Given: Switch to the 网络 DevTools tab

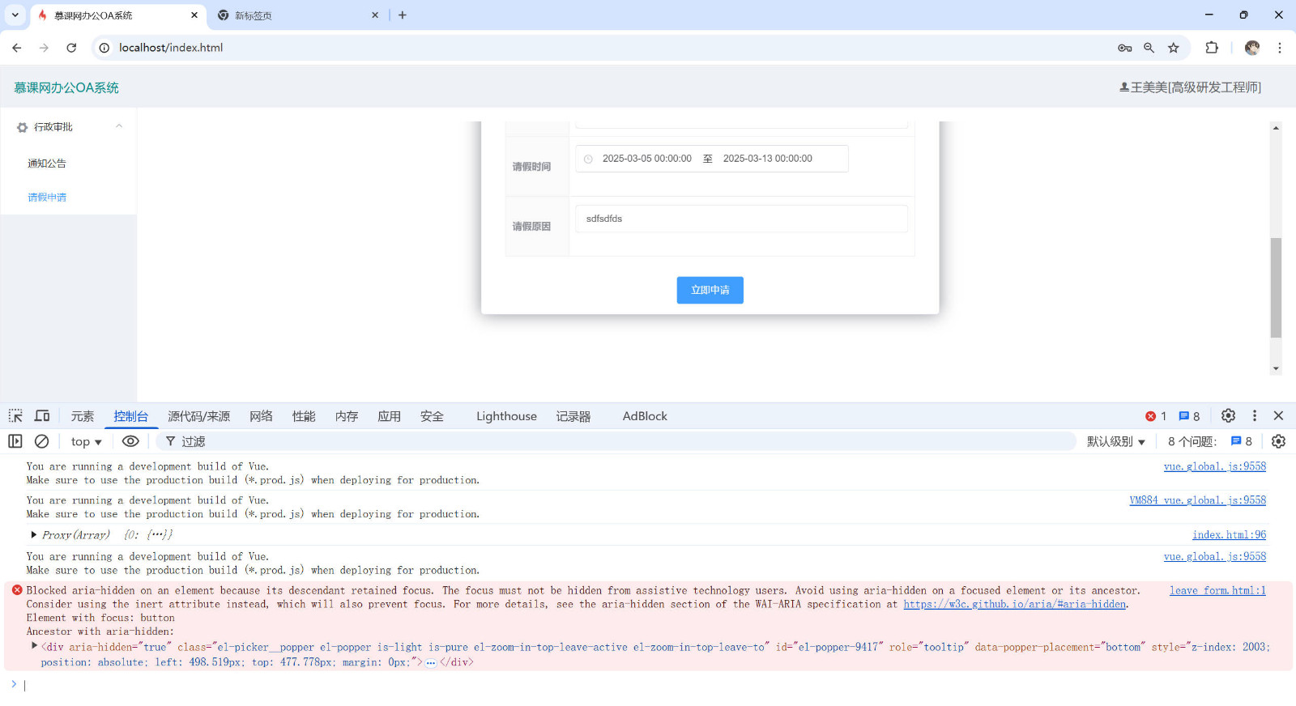Looking at the screenshot, I should click(261, 416).
